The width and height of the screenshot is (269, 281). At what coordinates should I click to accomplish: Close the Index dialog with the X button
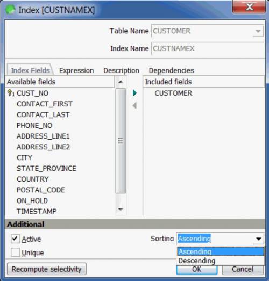[249, 7]
